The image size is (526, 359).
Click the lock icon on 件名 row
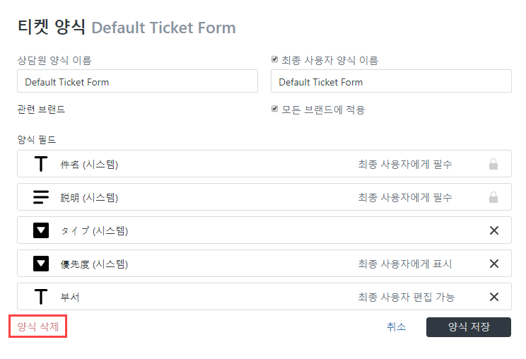(x=493, y=164)
